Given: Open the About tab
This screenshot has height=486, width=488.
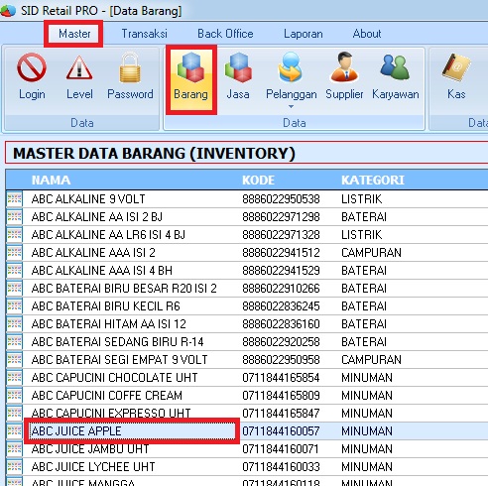Looking at the screenshot, I should click(367, 34).
